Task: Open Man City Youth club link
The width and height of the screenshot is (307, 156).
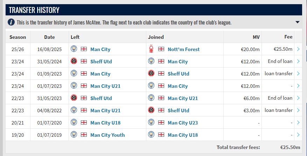Action: coord(107,135)
